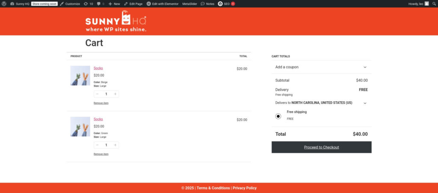This screenshot has height=193, width=438.
Task: Expand the Delivers to North Carolina chevron
Action: click(x=365, y=103)
